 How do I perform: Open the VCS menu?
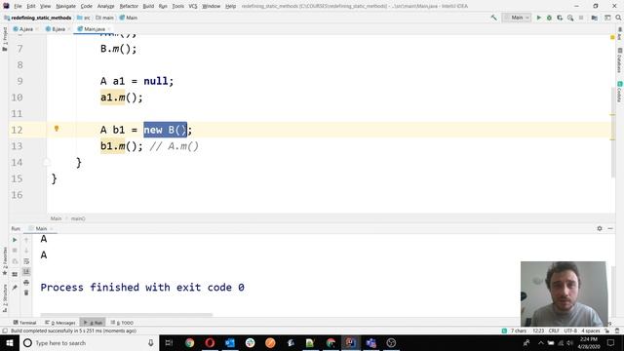pos(193,6)
